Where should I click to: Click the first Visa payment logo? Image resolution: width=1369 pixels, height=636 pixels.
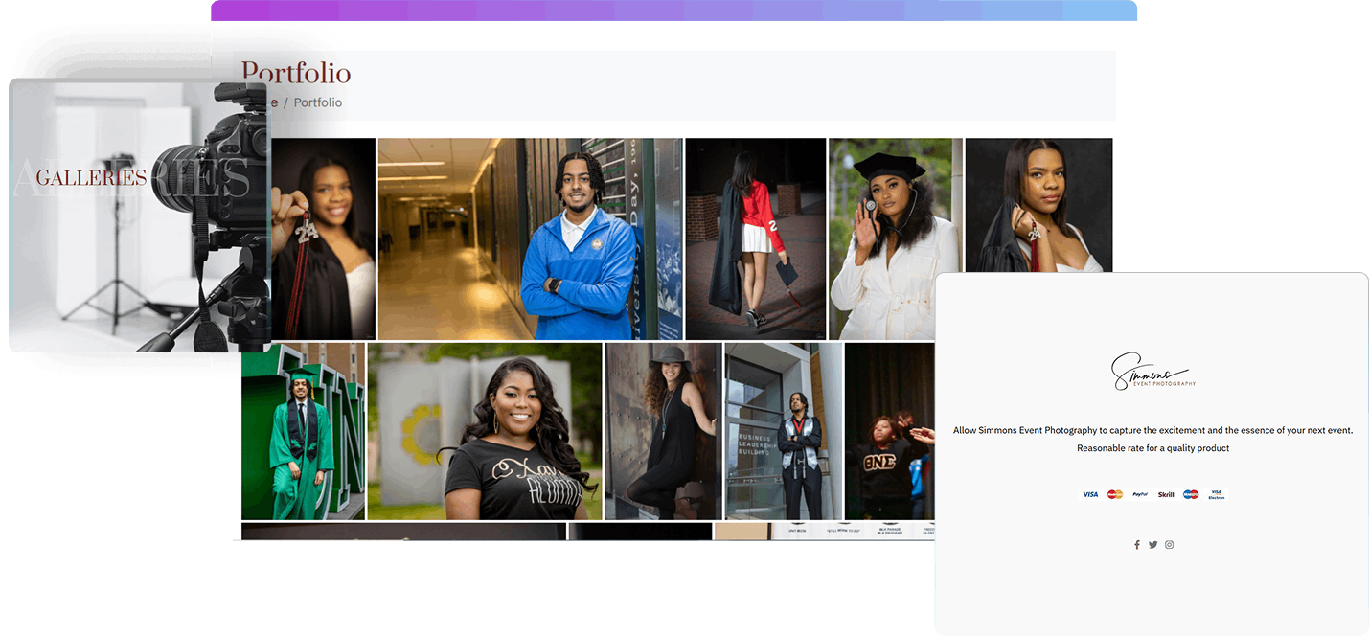click(1090, 494)
